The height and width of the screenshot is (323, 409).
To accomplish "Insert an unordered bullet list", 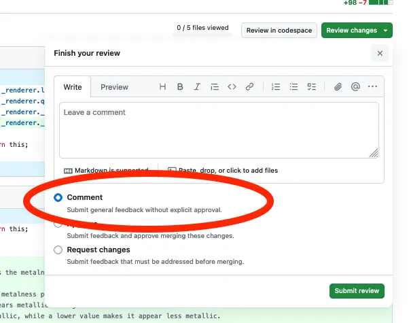I will (294, 87).
